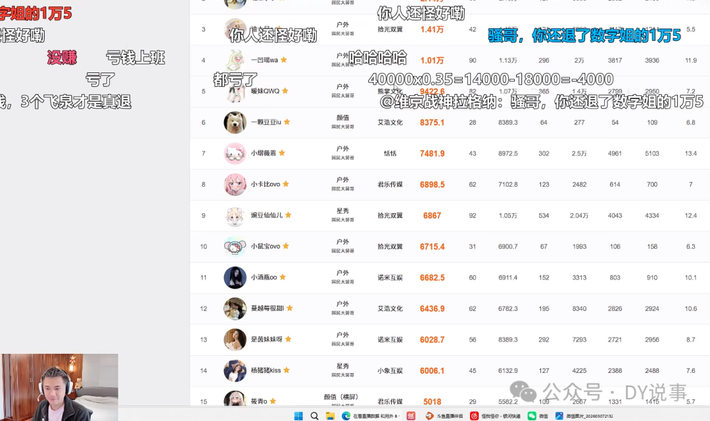Open the avatar of 小酒瓶oo
This screenshot has width=710, height=421.
click(235, 278)
